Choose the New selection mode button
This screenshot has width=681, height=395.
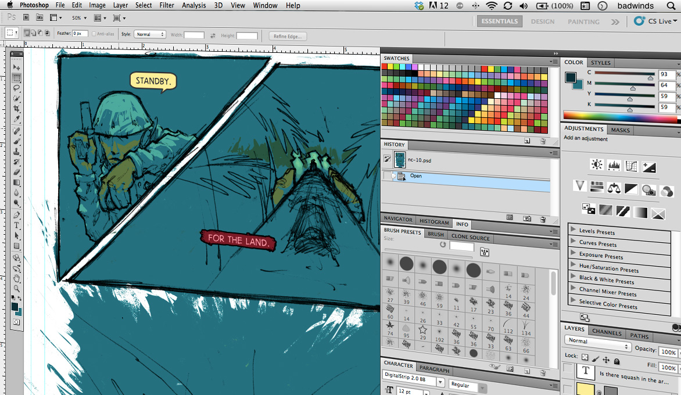click(27, 33)
